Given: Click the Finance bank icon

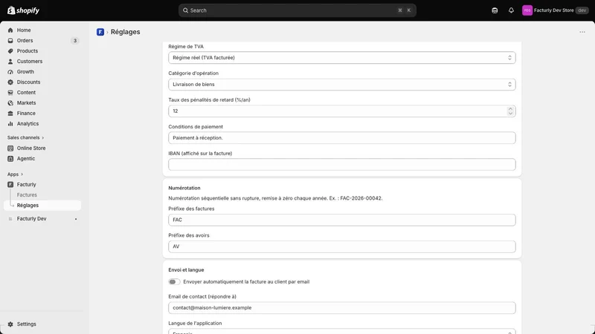Looking at the screenshot, I should click(x=10, y=114).
